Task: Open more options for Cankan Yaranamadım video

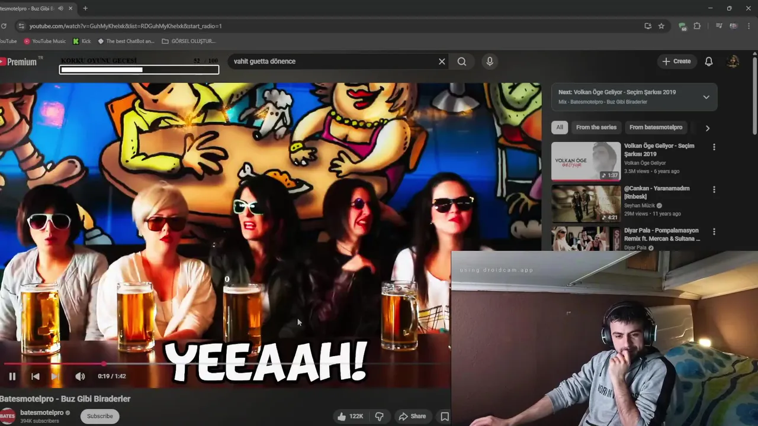Action: click(x=714, y=189)
